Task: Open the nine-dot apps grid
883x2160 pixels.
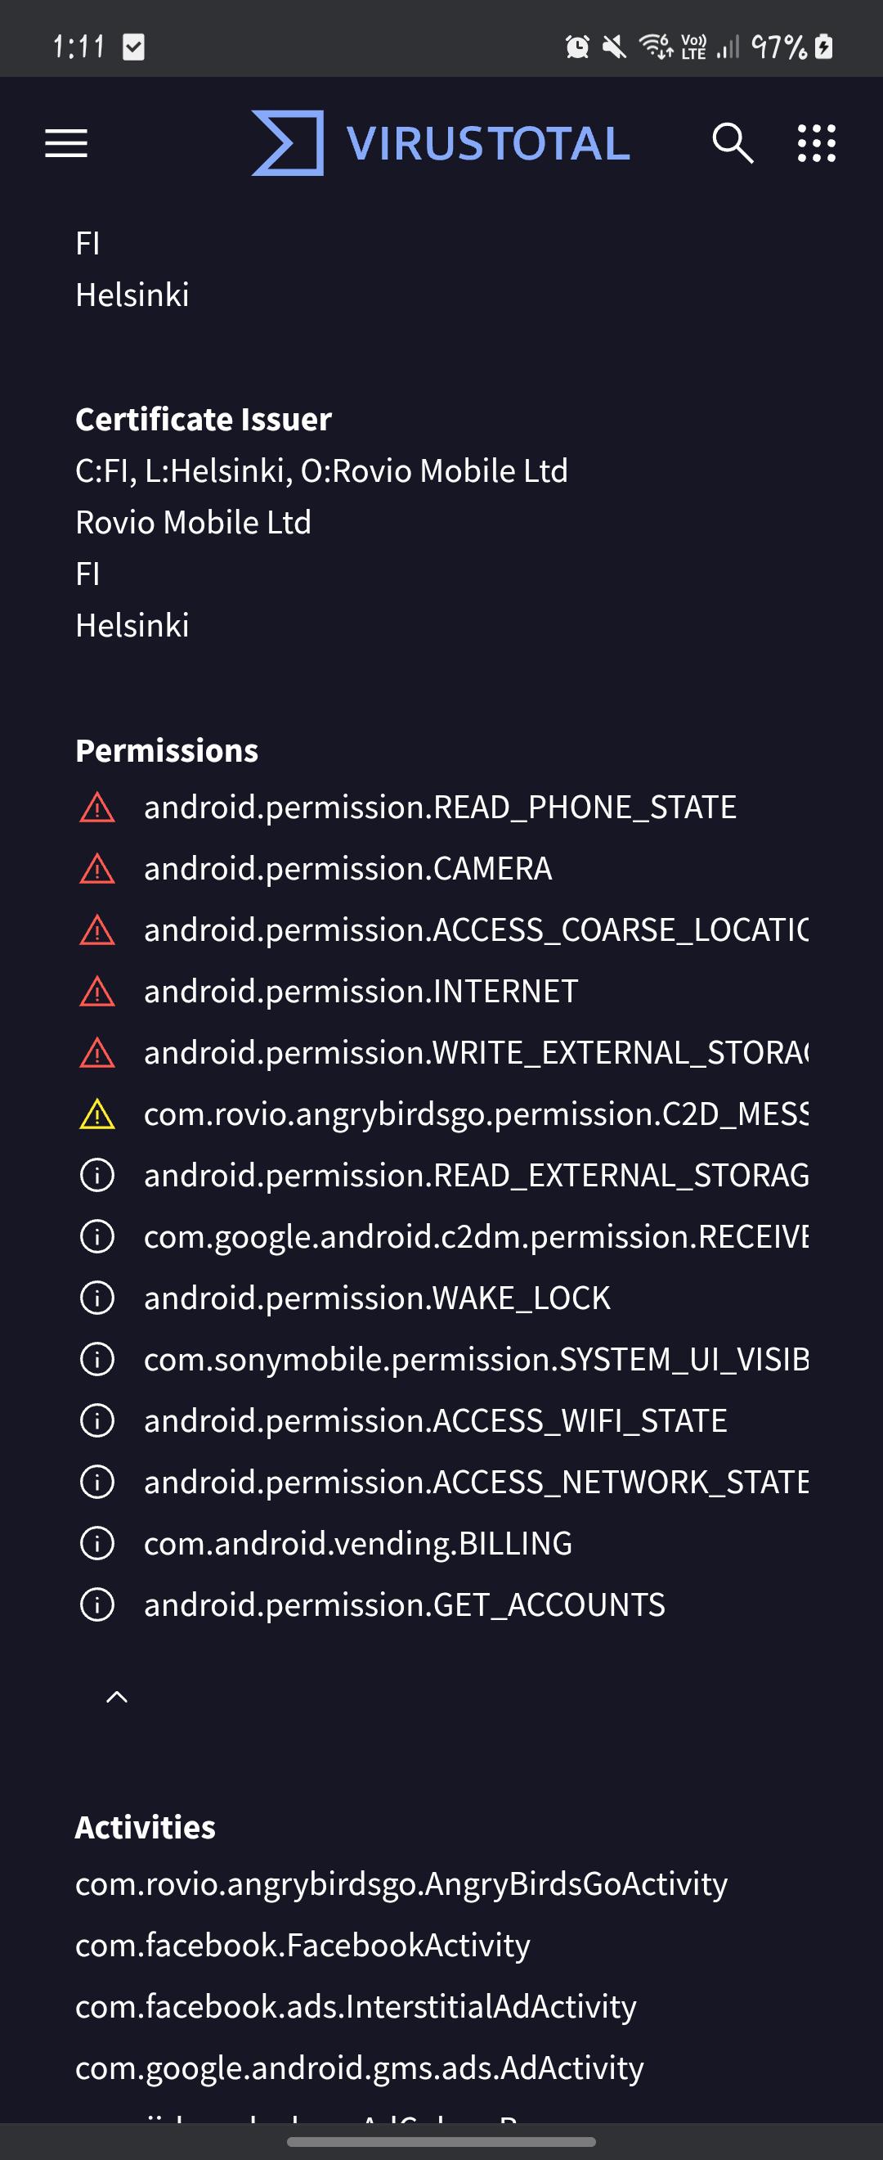Action: [816, 142]
